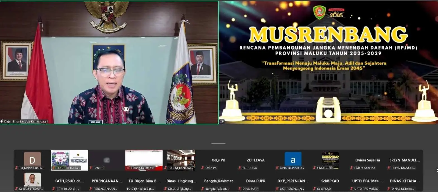Click muted mic icon beside Elviera Soselisa
The height and width of the screenshot is (192, 438).
351,168
